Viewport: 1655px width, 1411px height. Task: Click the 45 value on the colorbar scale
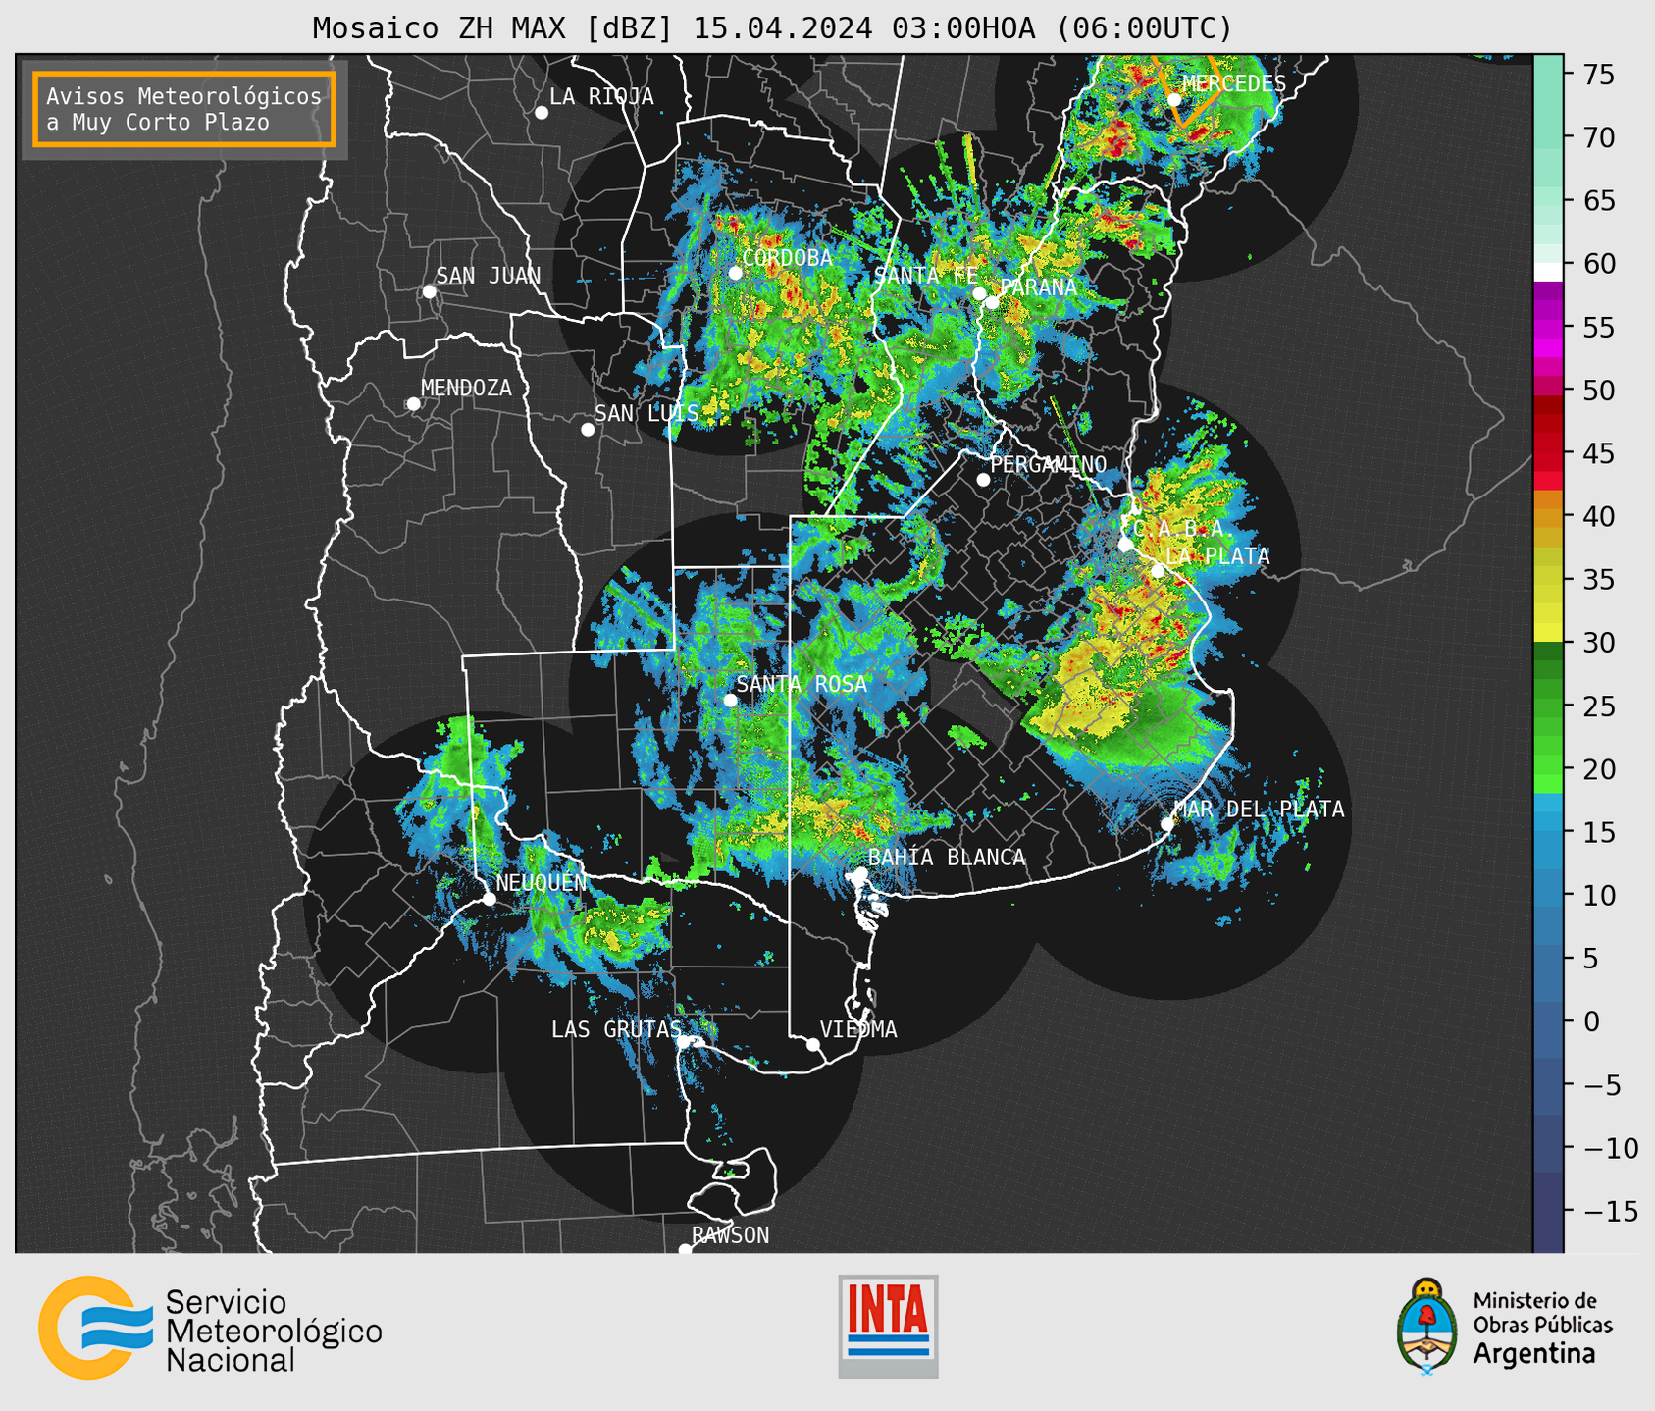[1598, 453]
